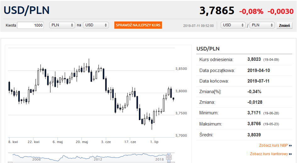Click double-arrow icon beside Zobacz kurs NBP
This screenshot has height=163, width=297.
pos(290,146)
